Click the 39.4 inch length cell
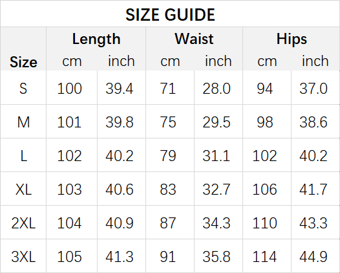This screenshot has height=273, width=340. (x=120, y=89)
